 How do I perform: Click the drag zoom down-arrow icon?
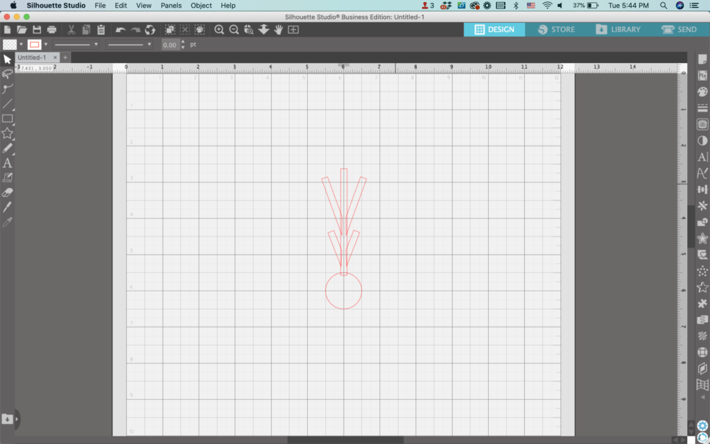tap(263, 30)
